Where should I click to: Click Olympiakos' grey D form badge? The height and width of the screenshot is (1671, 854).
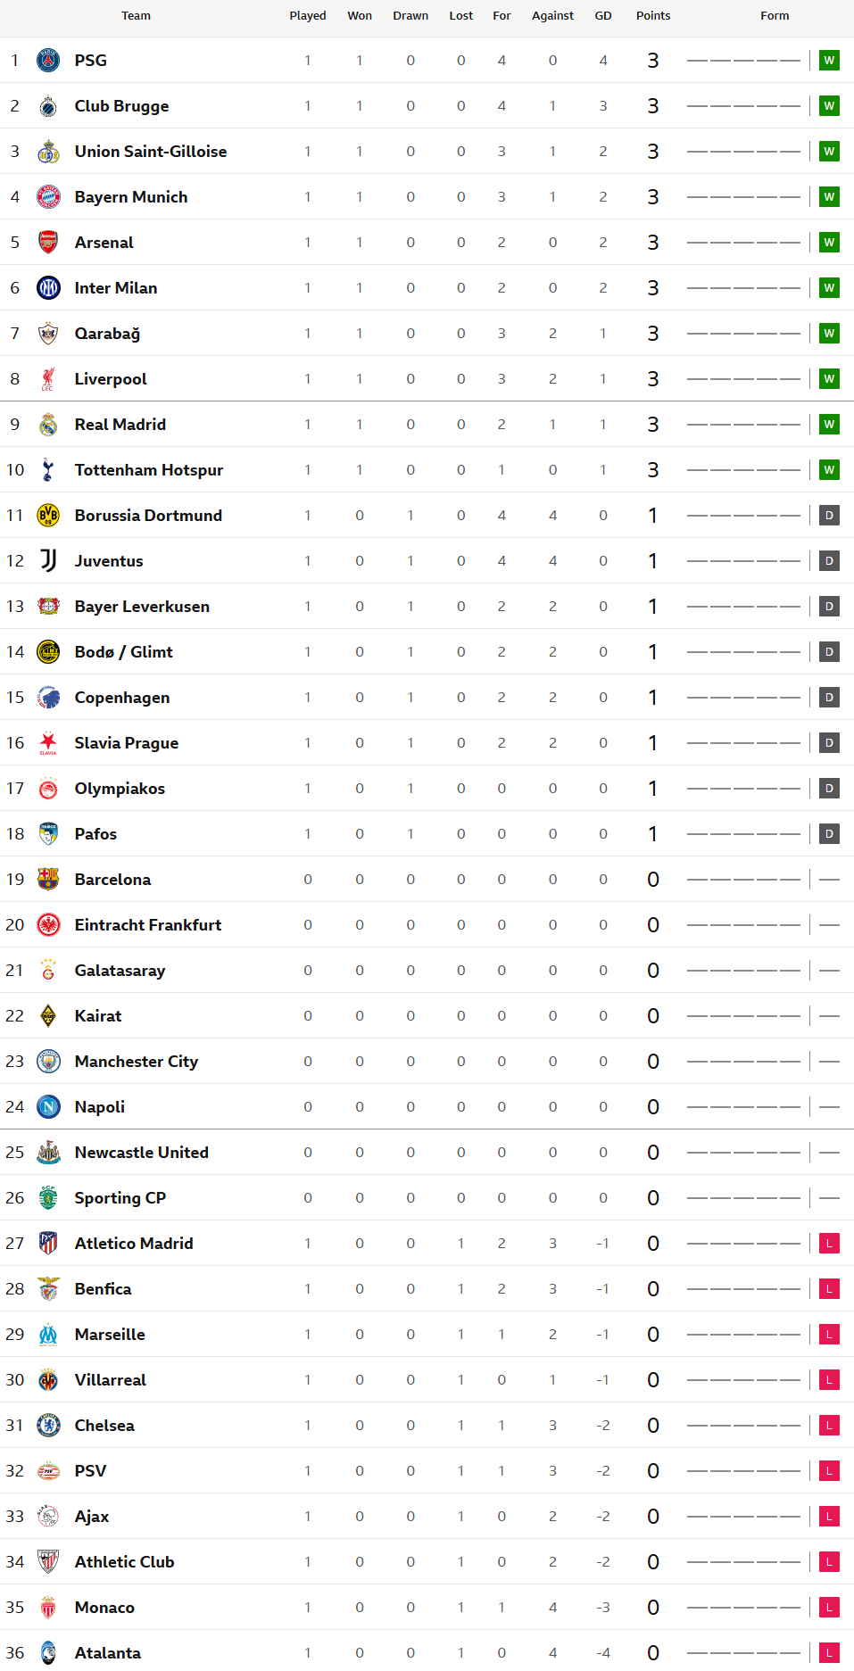click(x=829, y=789)
